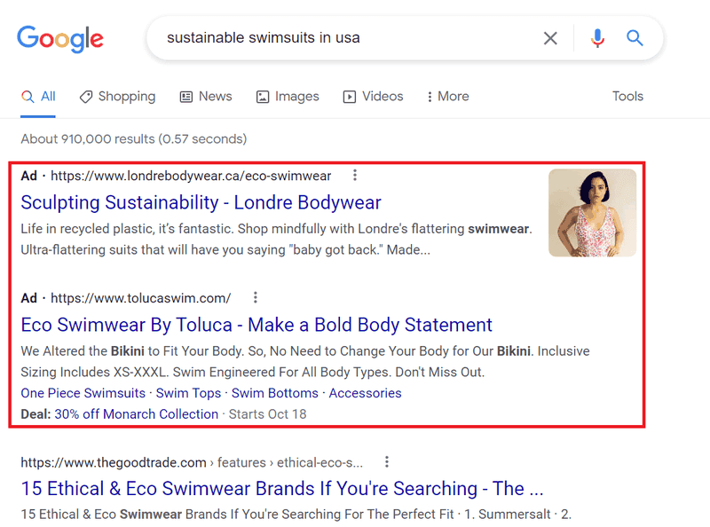The height and width of the screenshot is (527, 710).
Task: Click the tolucaswim.com ad URL
Action: coord(141,298)
